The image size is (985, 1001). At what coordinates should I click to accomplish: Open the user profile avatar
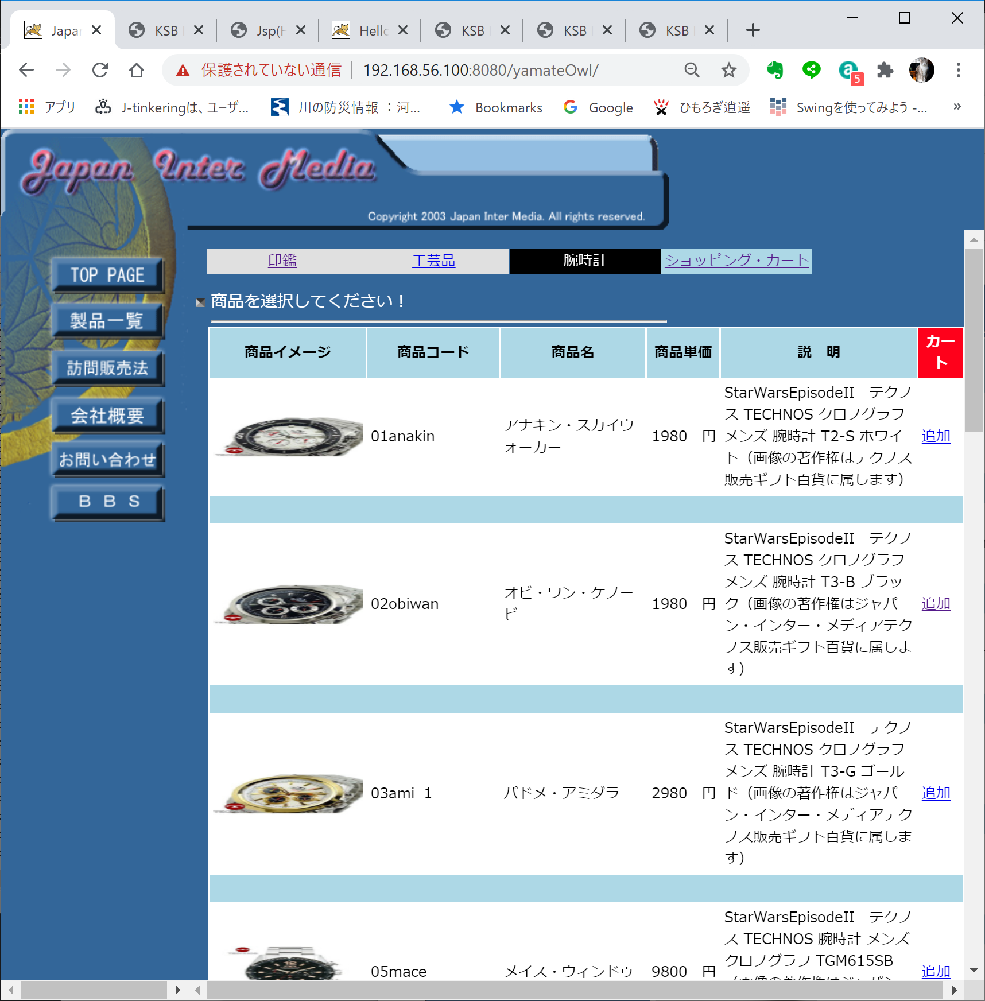point(922,70)
